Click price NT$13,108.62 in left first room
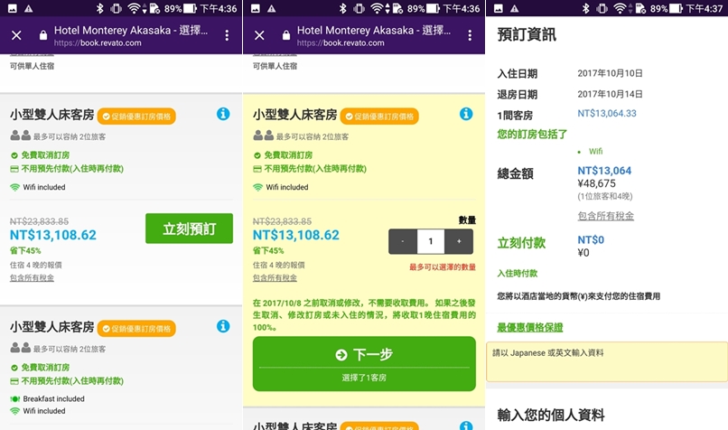 pyautogui.click(x=53, y=235)
